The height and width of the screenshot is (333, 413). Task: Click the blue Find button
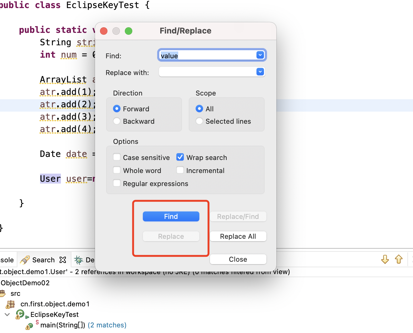171,216
